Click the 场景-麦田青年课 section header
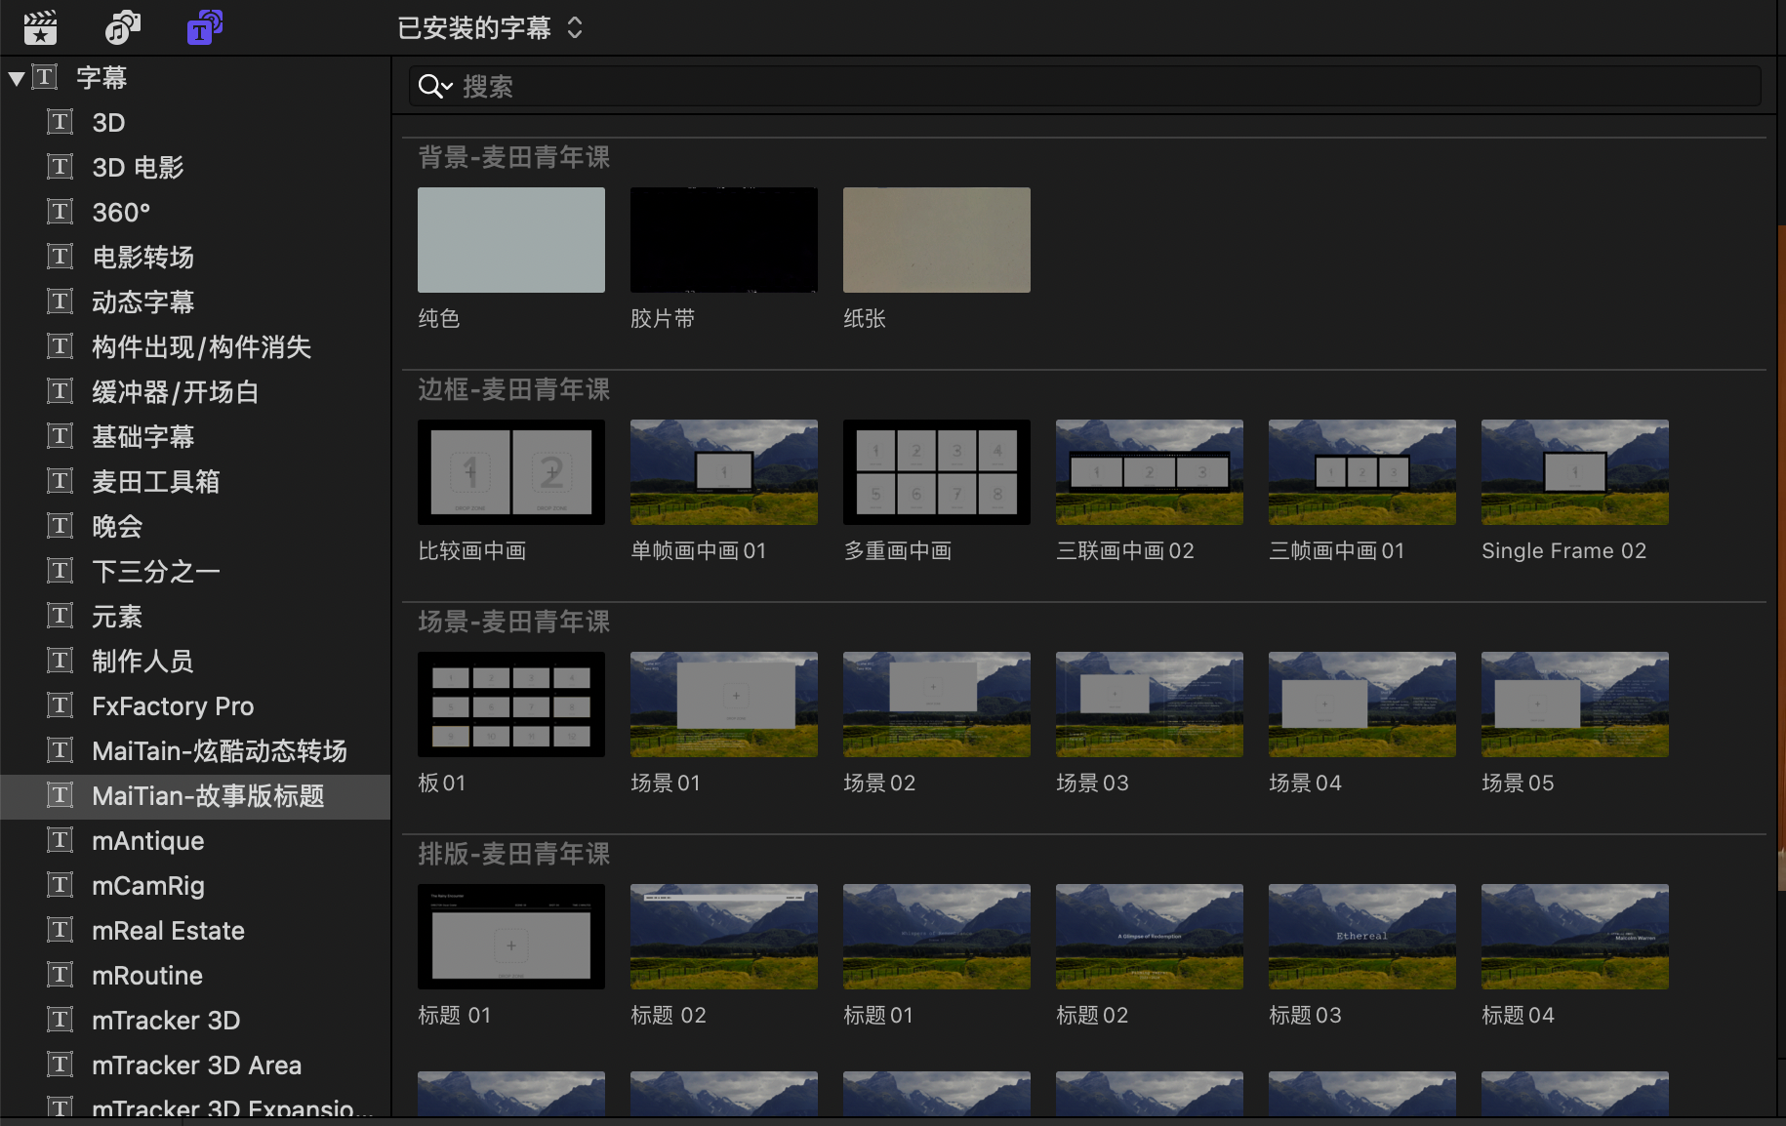The height and width of the screenshot is (1126, 1786). (514, 622)
